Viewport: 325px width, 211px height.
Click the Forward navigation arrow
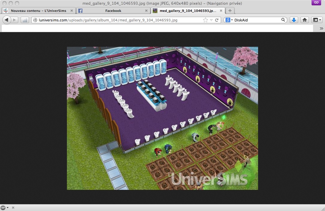[x=15, y=20]
